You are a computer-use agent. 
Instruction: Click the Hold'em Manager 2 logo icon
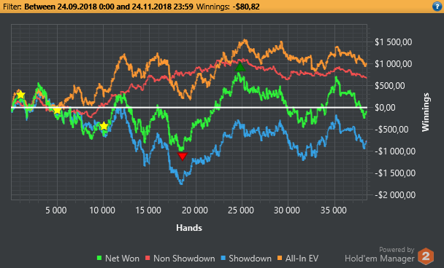click(x=426, y=256)
